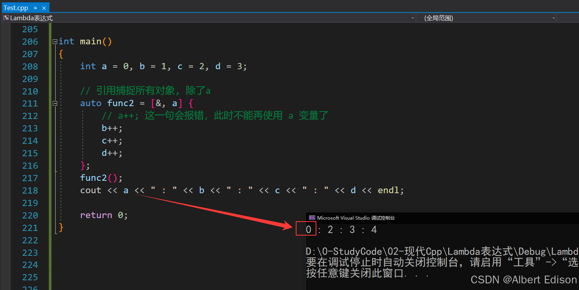Click the console line "按任意键关闭此窗口. . ."
Viewport: 579px width, 290px height.
coord(367,273)
